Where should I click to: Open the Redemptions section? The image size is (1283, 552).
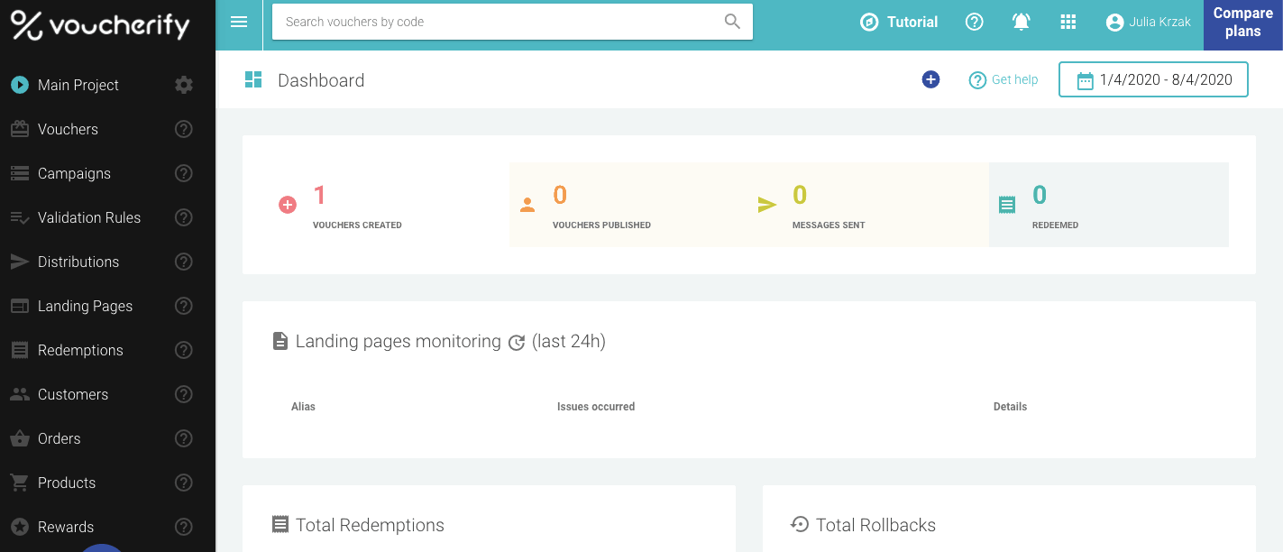click(x=80, y=350)
